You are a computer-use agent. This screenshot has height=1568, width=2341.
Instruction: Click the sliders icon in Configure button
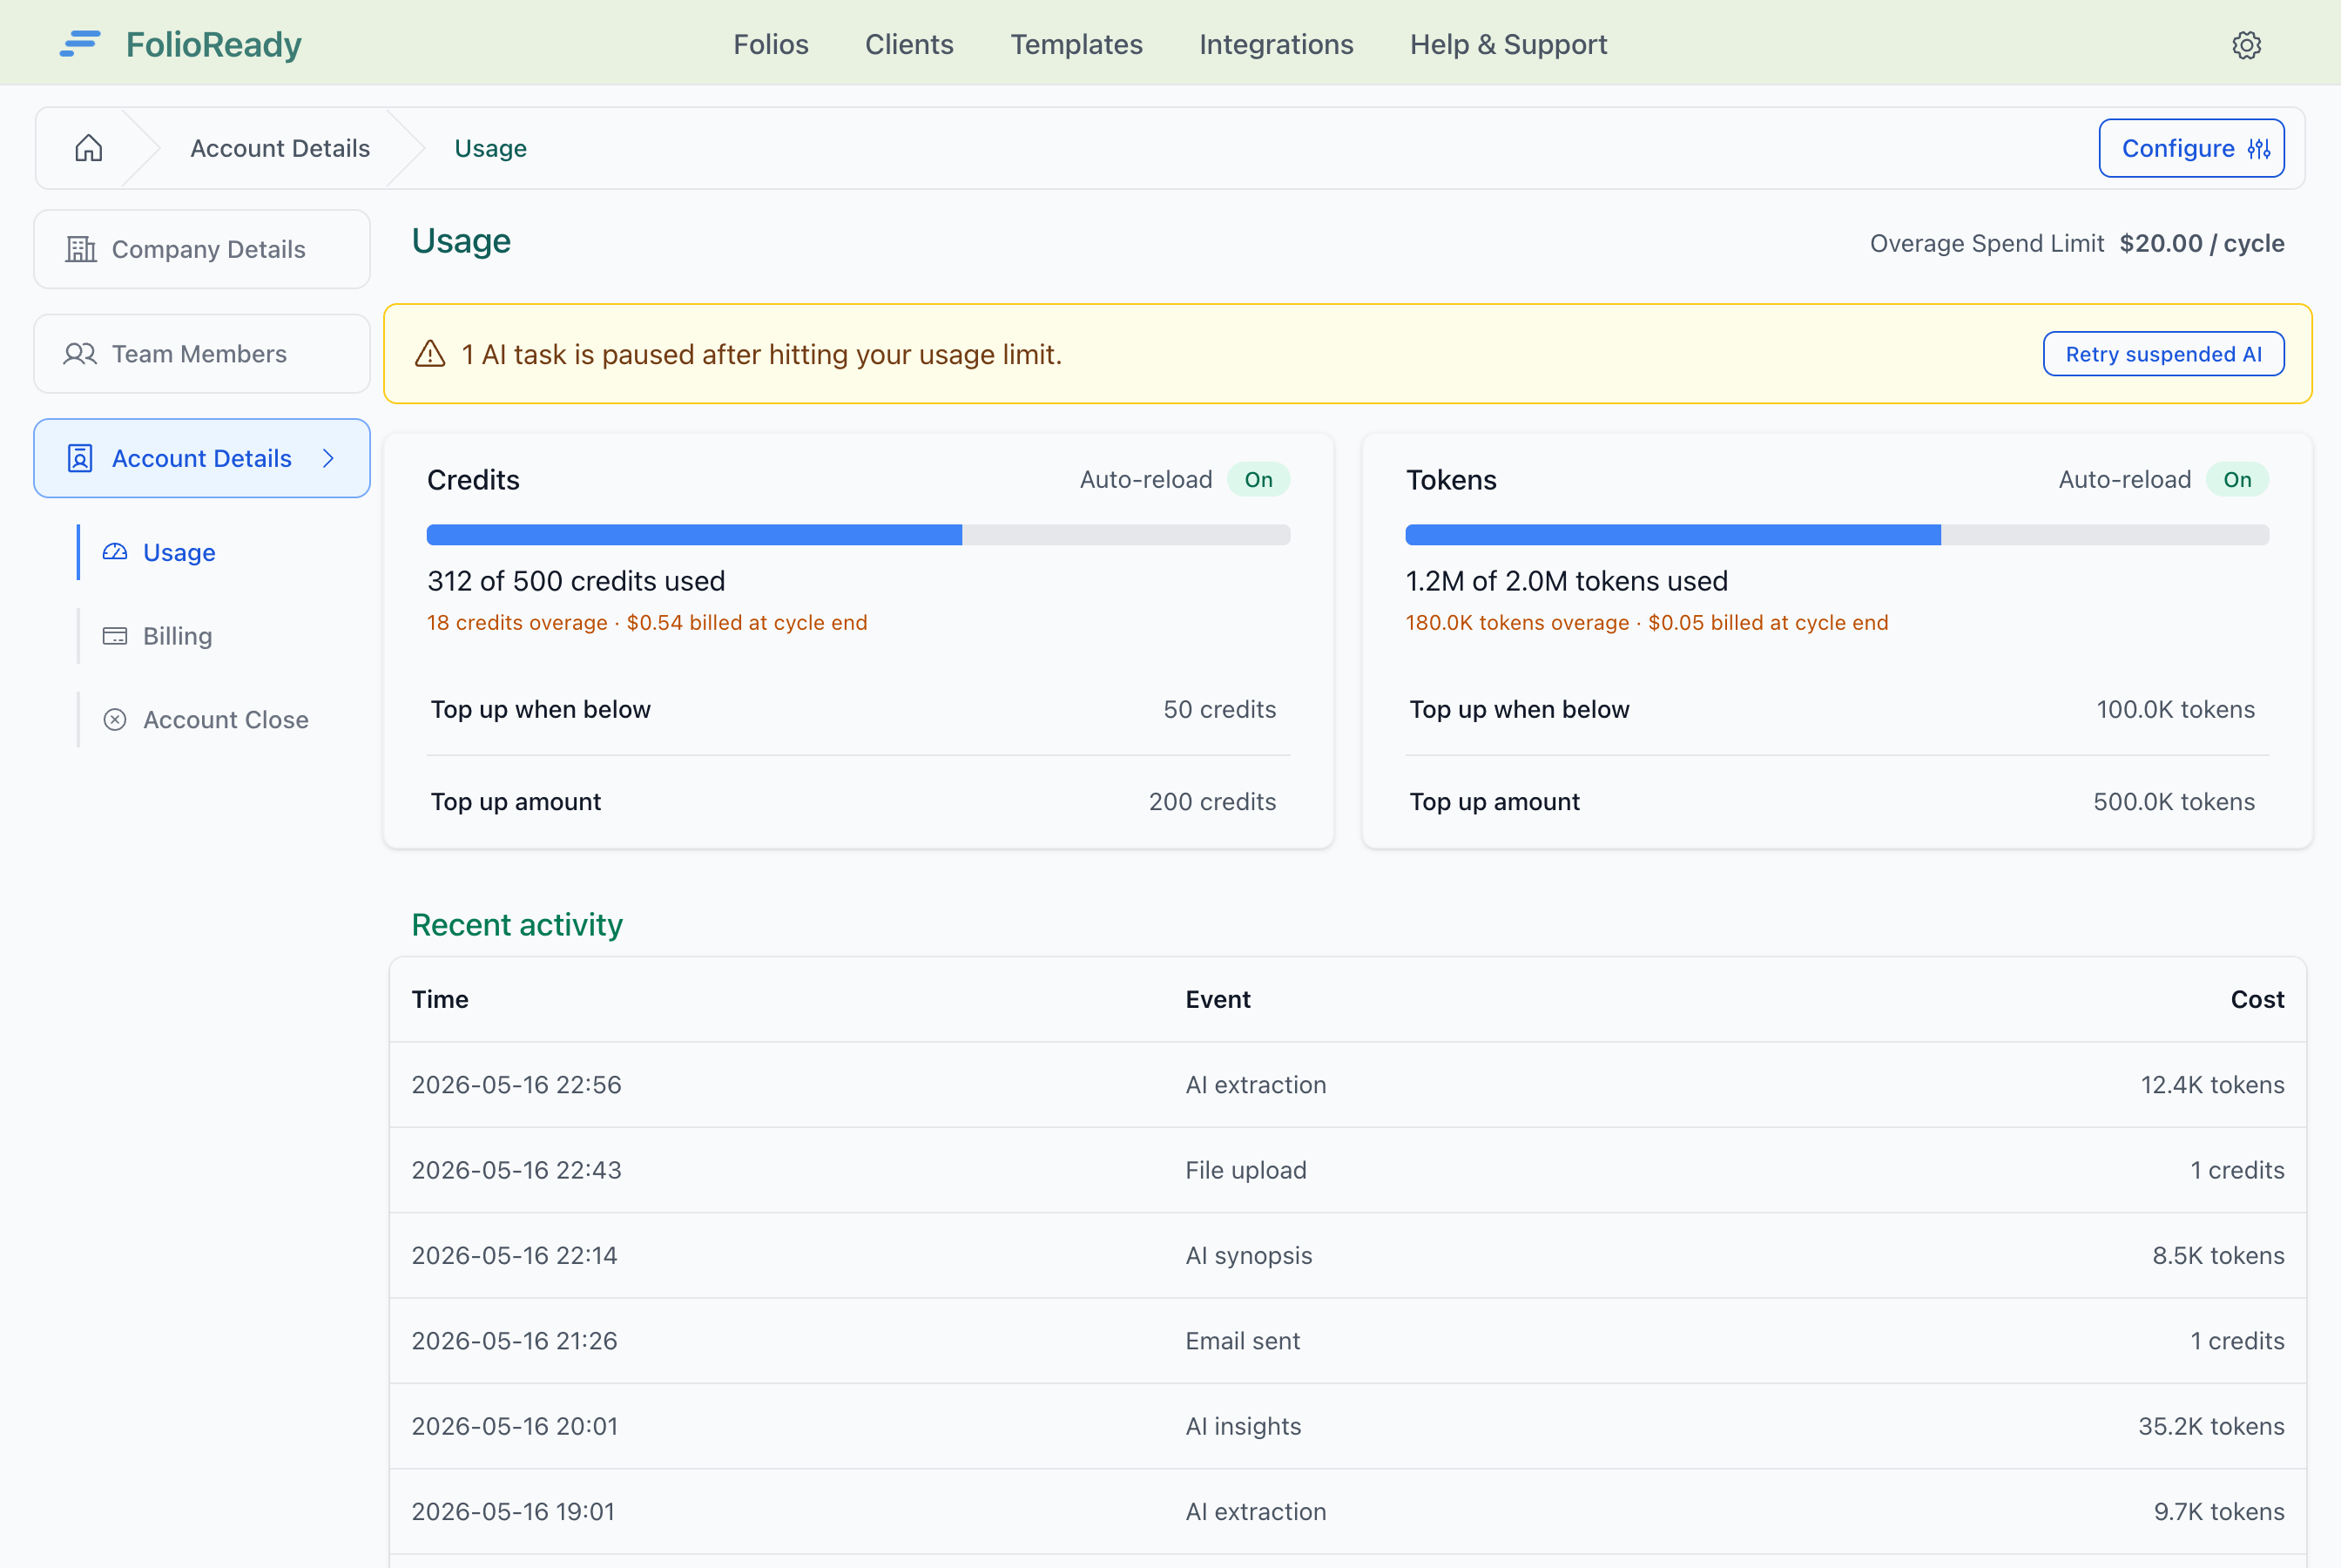(2258, 149)
